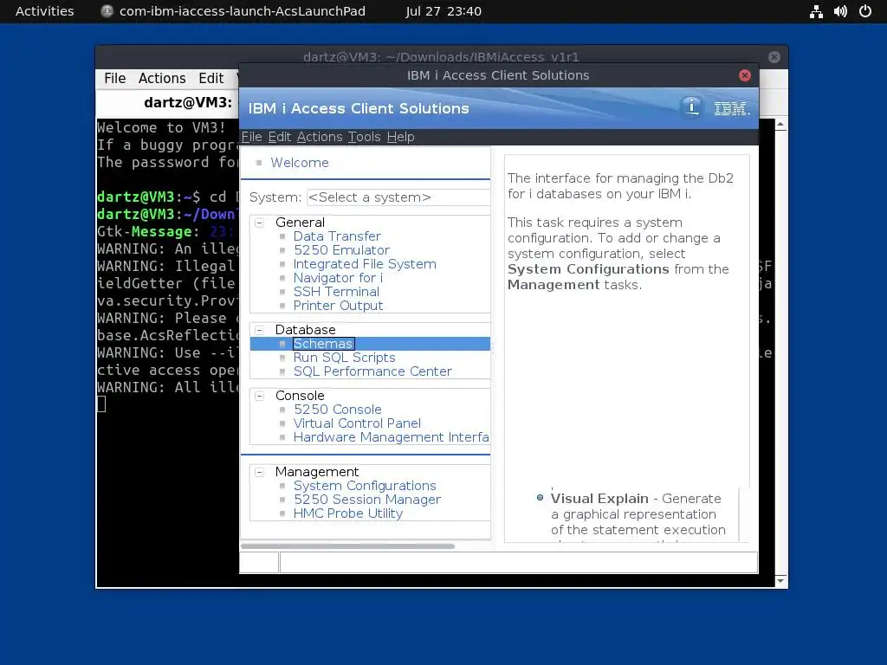Click the bullet icon beside Run SQL Scripts
The height and width of the screenshot is (665, 887).
pos(283,358)
